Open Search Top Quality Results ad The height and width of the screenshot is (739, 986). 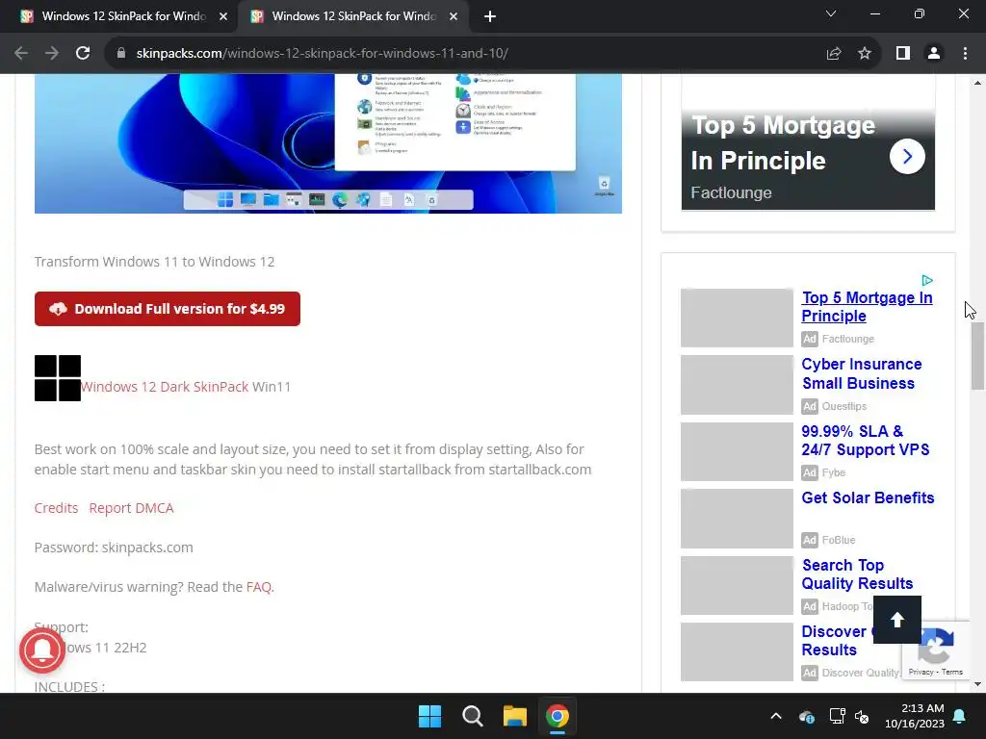[x=857, y=574]
